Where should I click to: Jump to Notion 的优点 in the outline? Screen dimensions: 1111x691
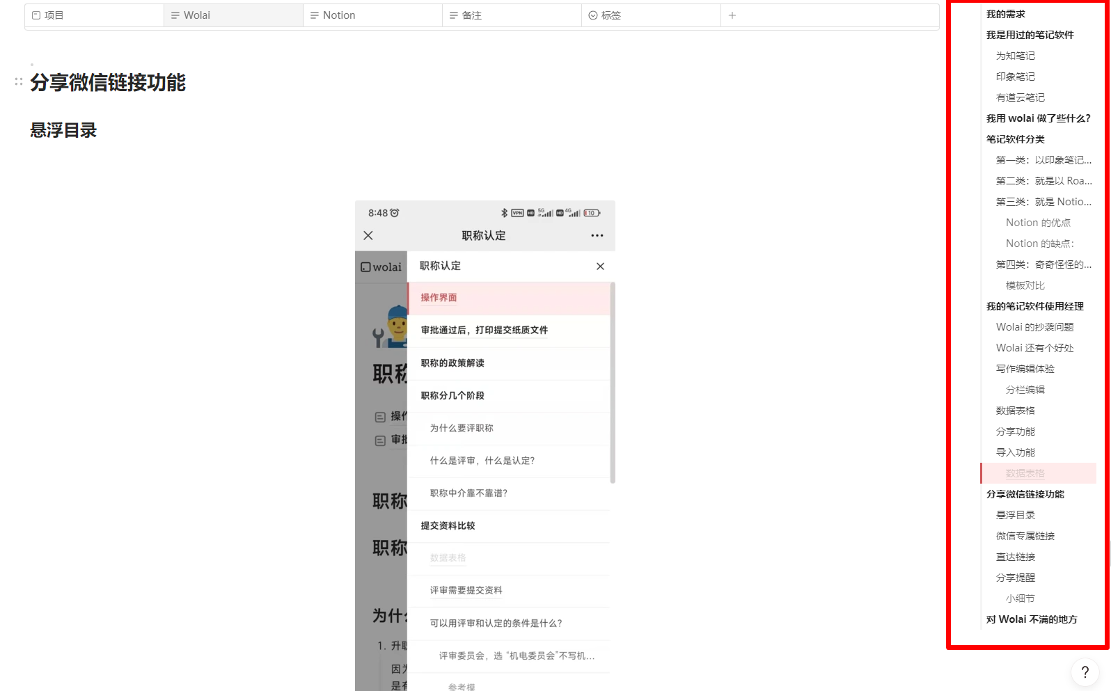point(1038,223)
